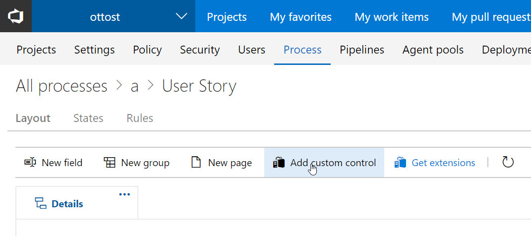531x236 pixels.
Task: Click the Azure DevOps logo icon
Action: 15,16
